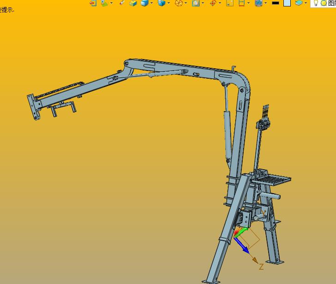Click the red crosshair target icon

click(x=213, y=3)
